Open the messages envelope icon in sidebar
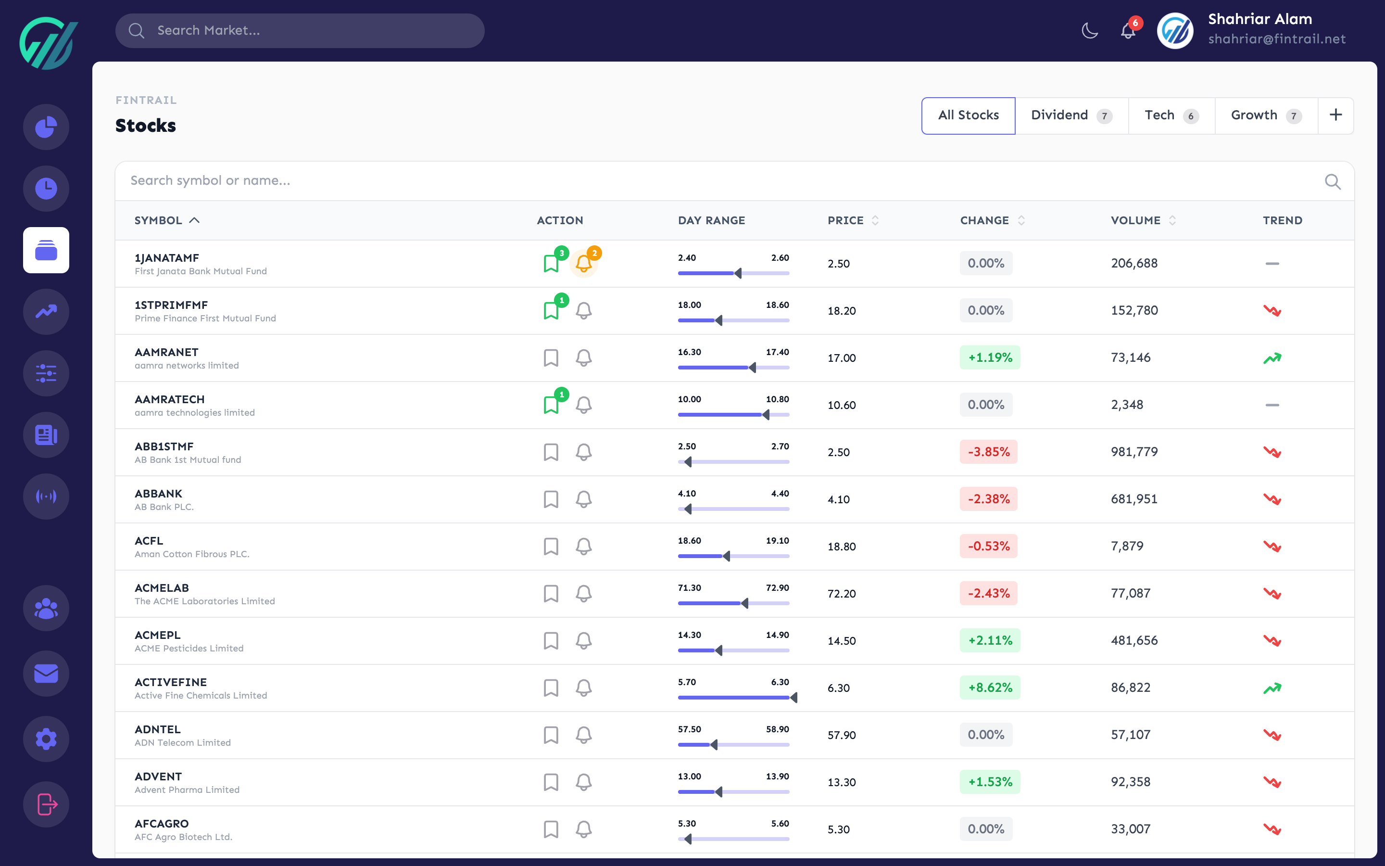This screenshot has height=866, width=1385. coord(46,674)
